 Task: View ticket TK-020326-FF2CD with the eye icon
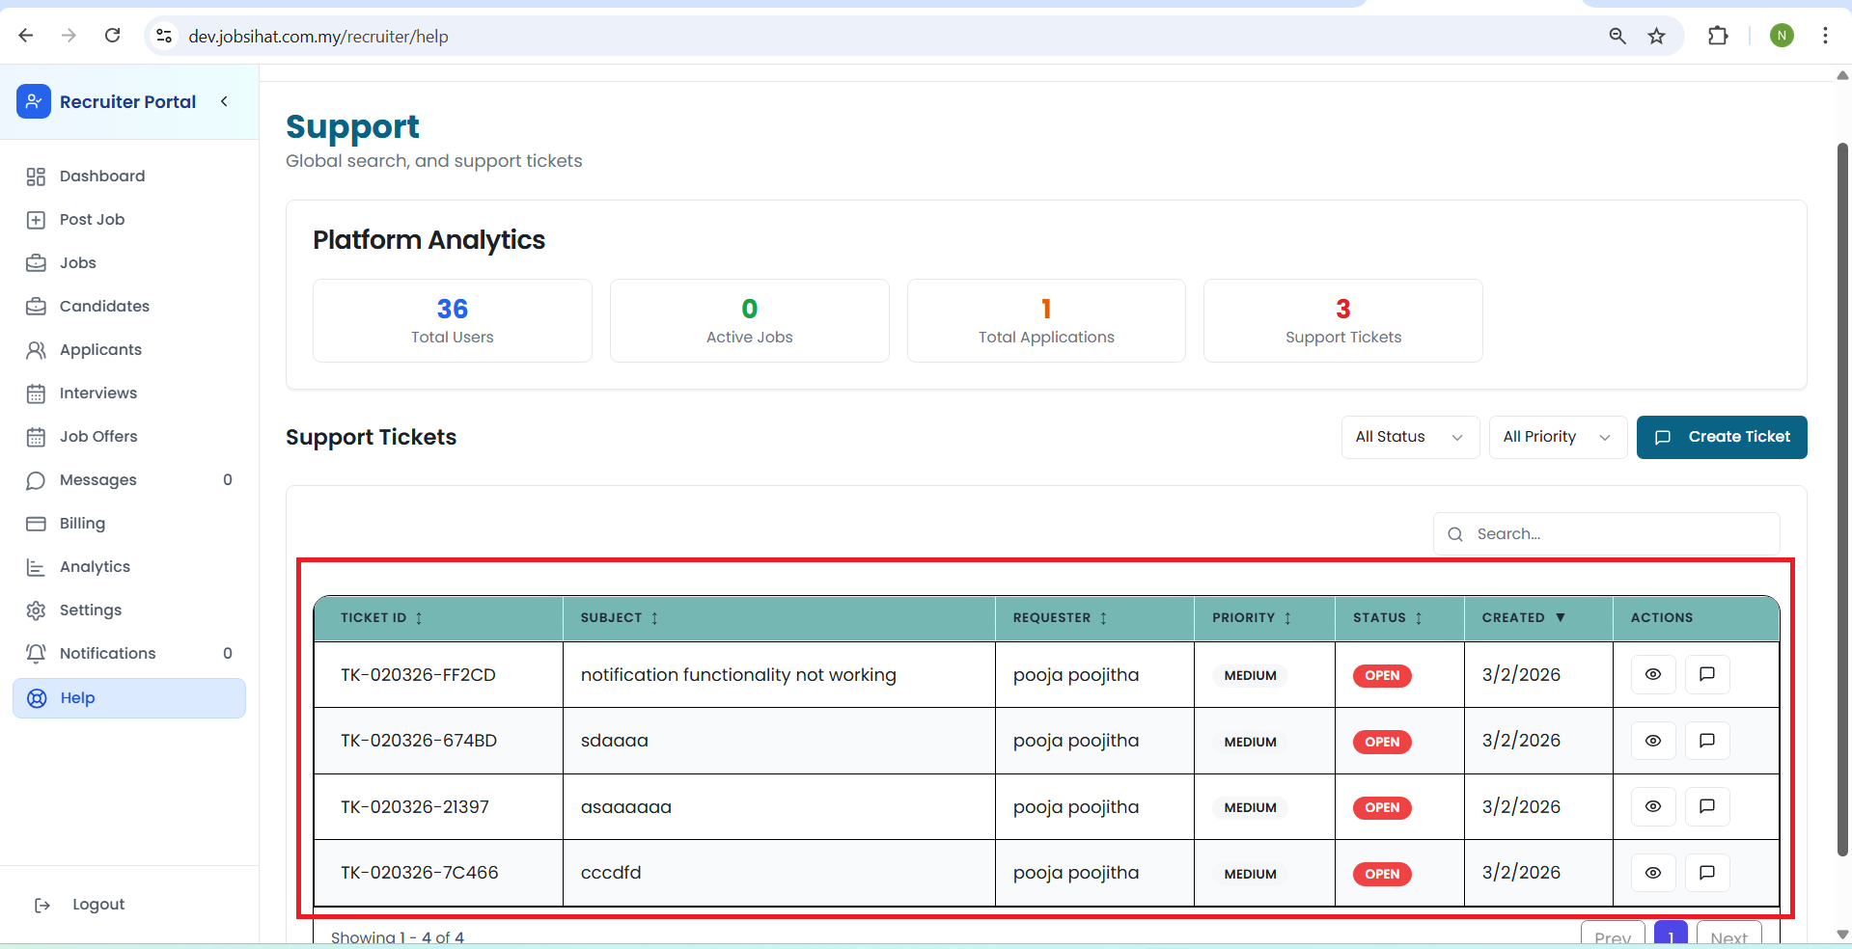[x=1652, y=674]
